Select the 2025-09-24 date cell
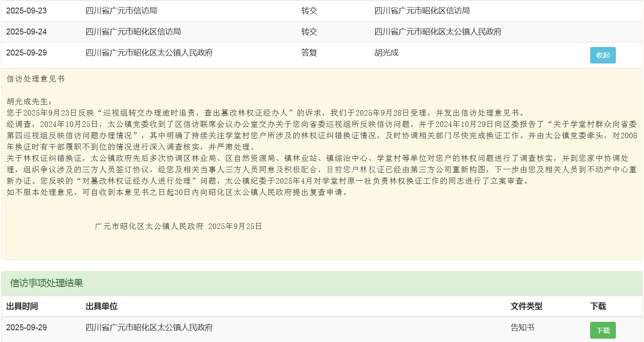This screenshot has height=342, width=644. pos(27,32)
